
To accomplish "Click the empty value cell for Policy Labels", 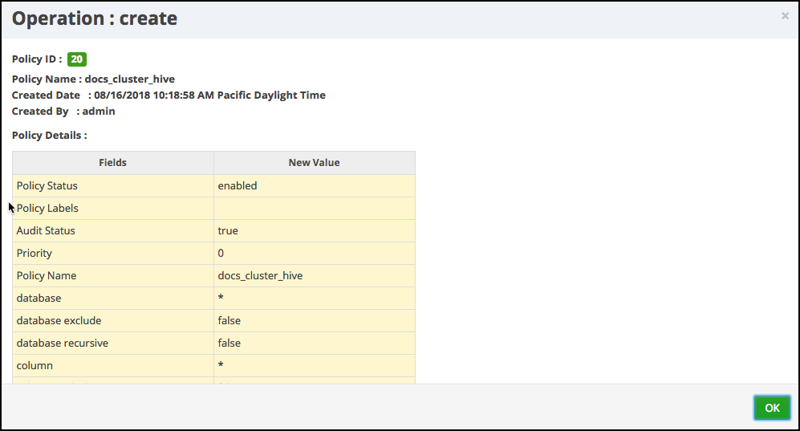I will click(x=314, y=208).
